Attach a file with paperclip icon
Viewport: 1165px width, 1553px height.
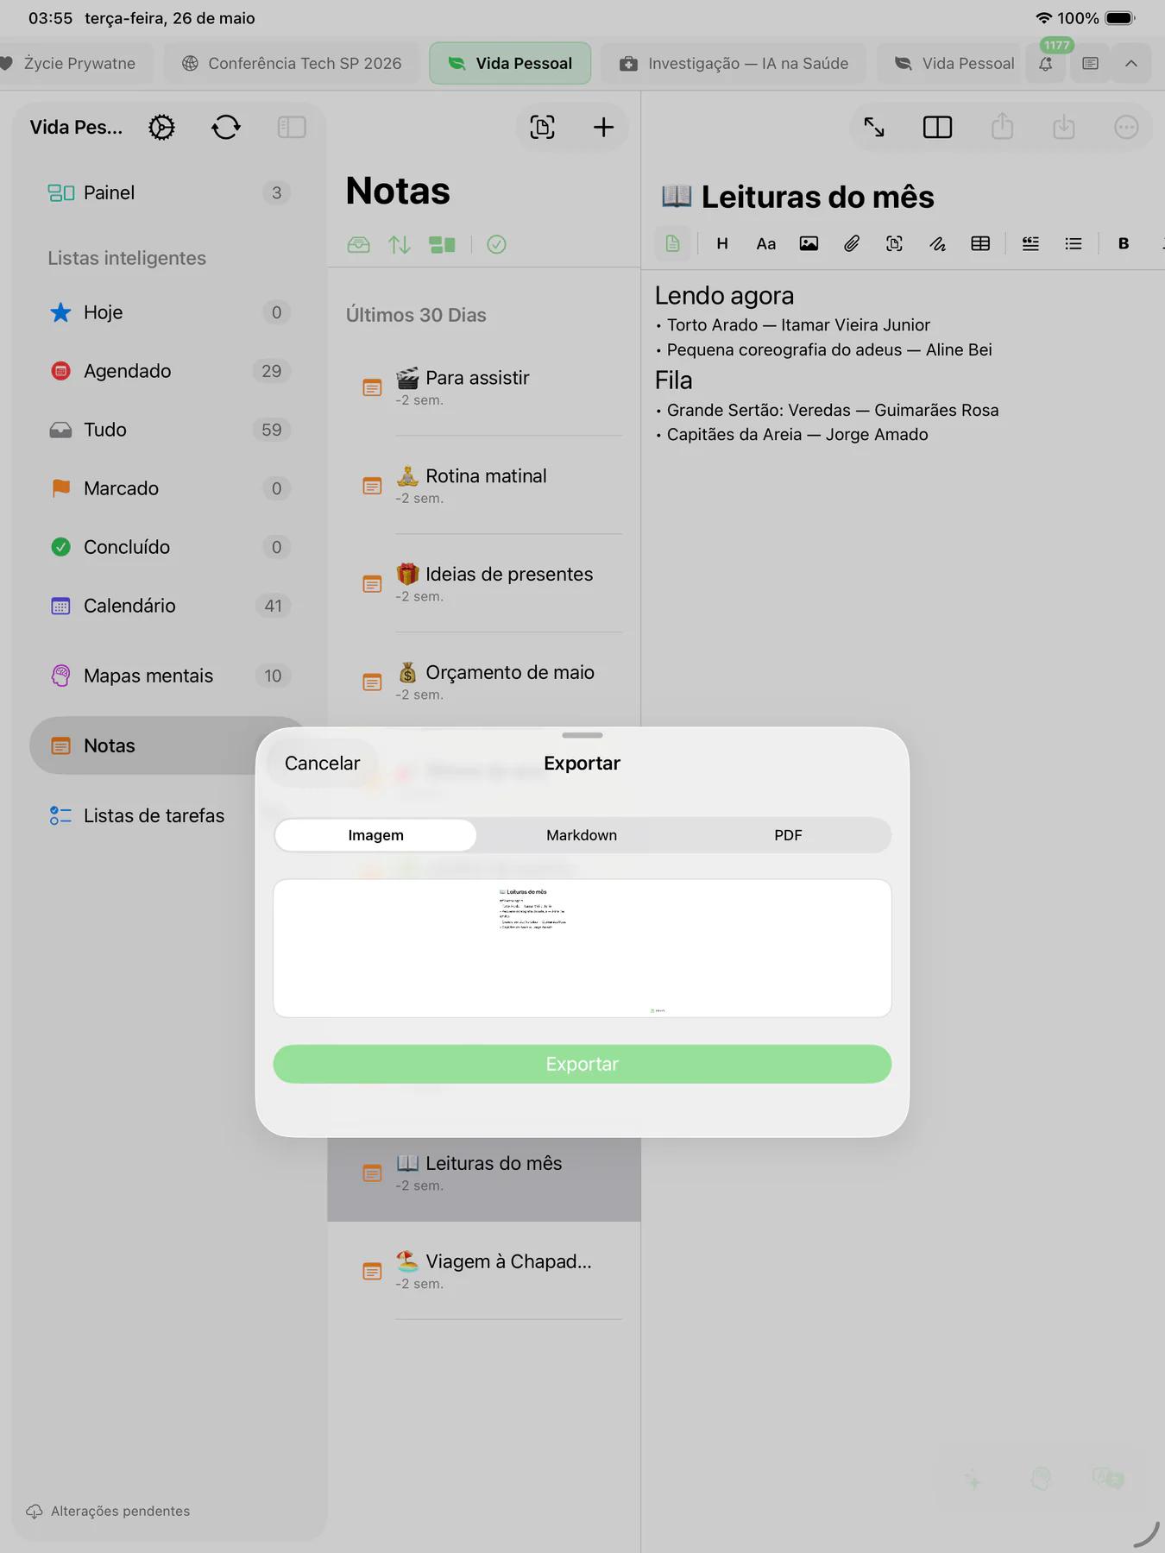tap(852, 243)
